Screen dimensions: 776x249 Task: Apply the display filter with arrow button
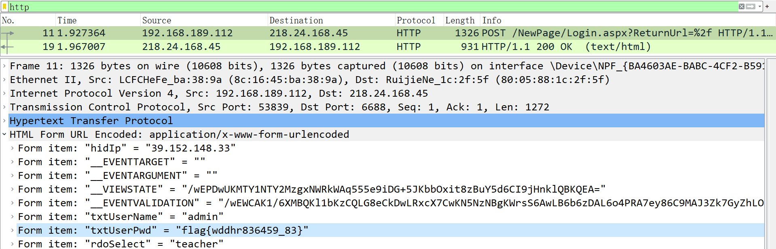751,6
